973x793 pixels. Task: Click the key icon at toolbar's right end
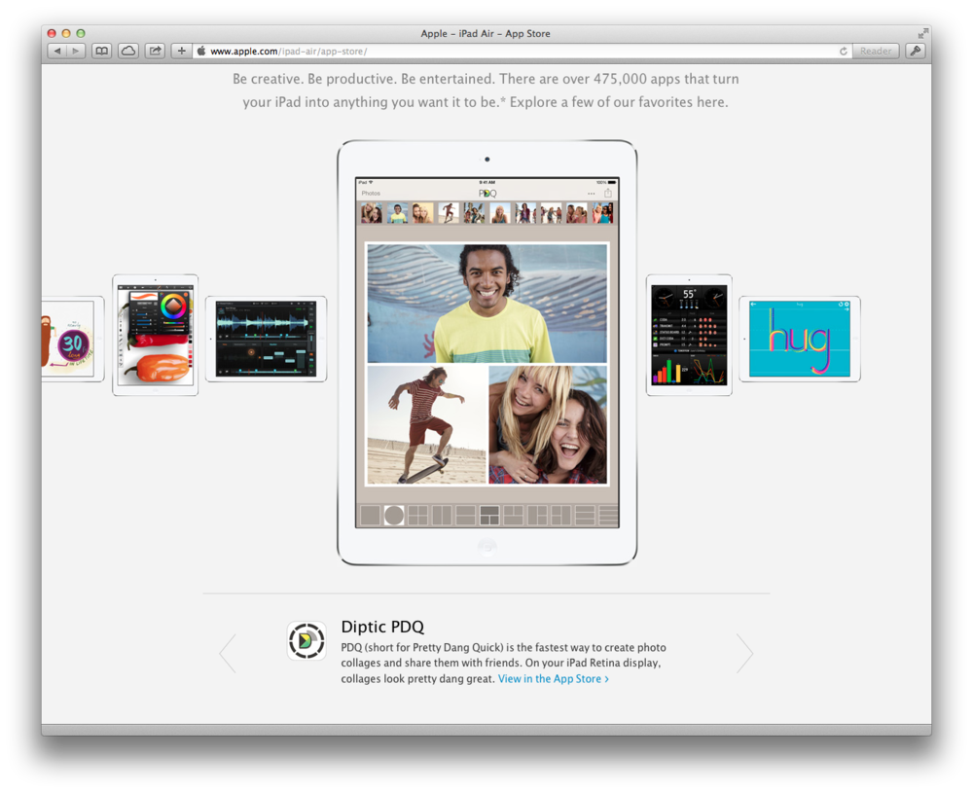[x=914, y=50]
